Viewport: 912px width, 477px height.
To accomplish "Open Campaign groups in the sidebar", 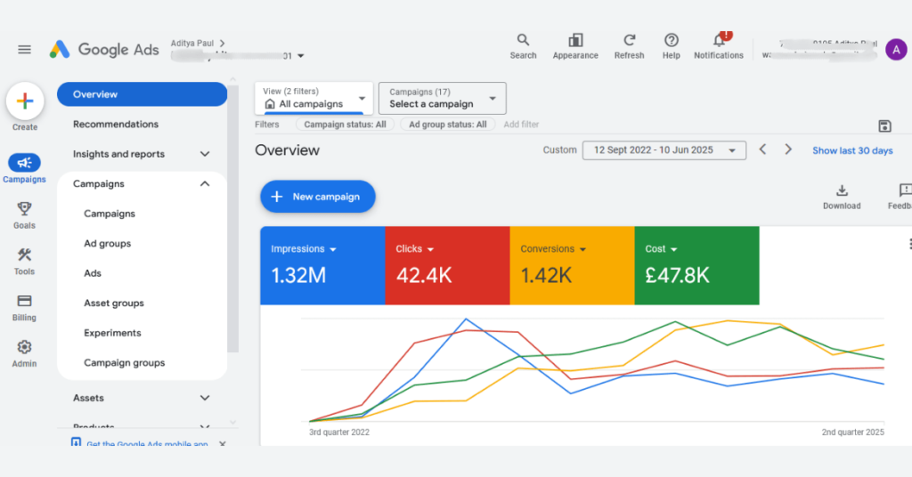I will [x=124, y=362].
